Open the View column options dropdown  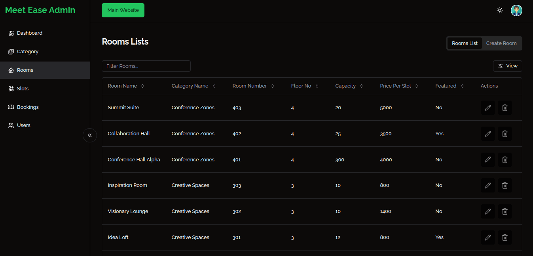(507, 66)
